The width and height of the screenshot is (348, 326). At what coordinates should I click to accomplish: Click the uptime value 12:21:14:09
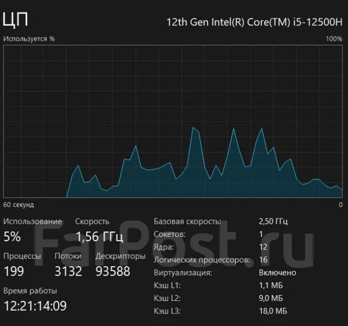(35, 306)
